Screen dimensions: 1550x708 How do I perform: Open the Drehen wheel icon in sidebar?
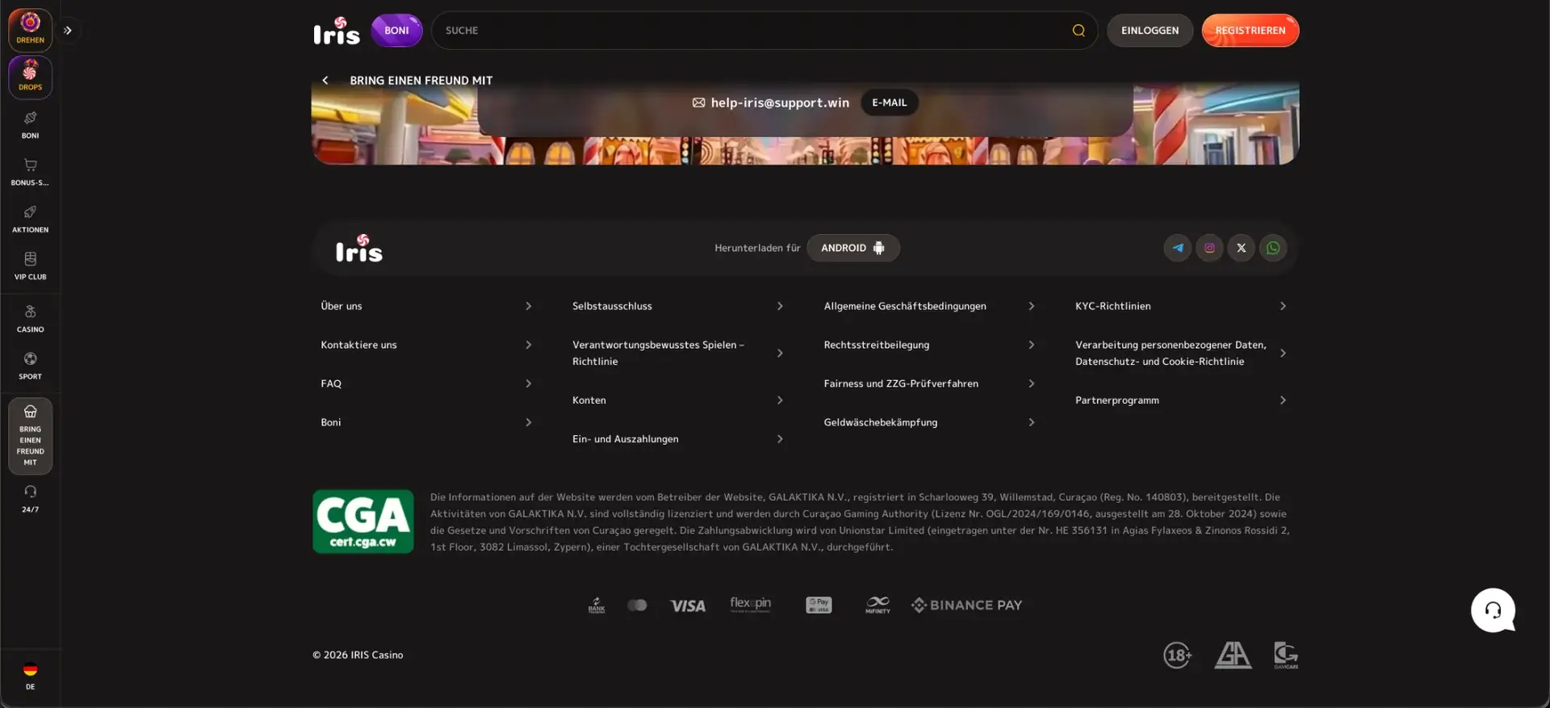pos(30,30)
